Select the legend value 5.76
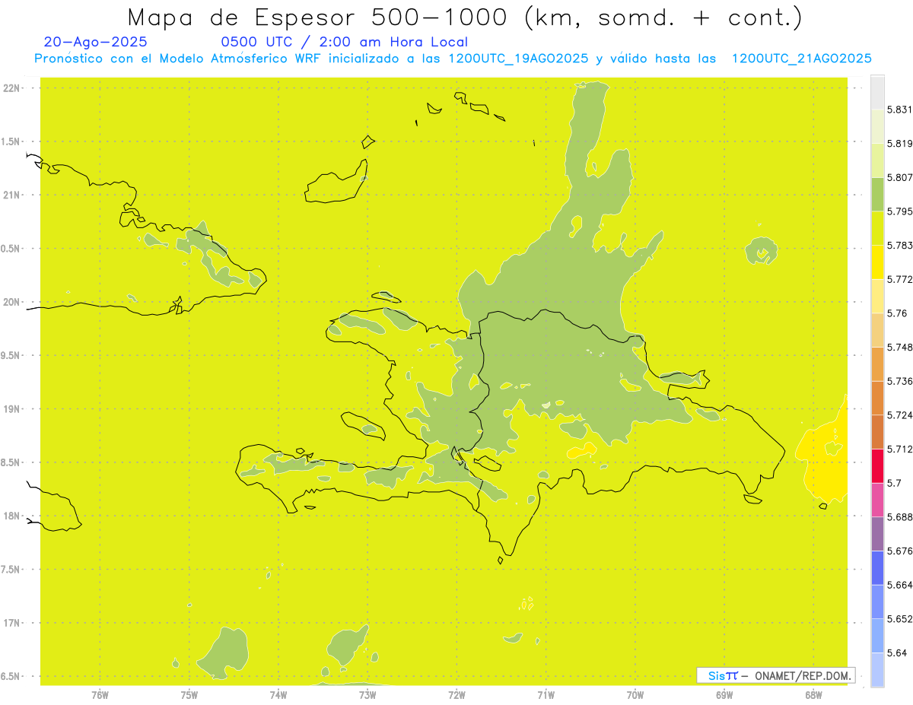This screenshot has width=913, height=705. point(897,313)
